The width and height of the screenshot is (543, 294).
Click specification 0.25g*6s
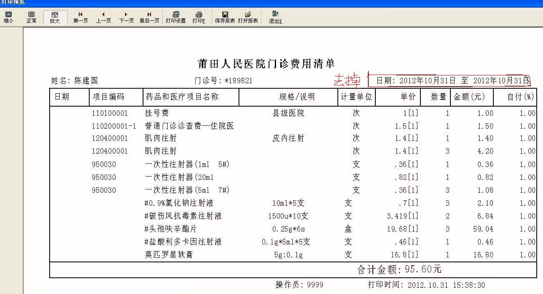pos(288,229)
